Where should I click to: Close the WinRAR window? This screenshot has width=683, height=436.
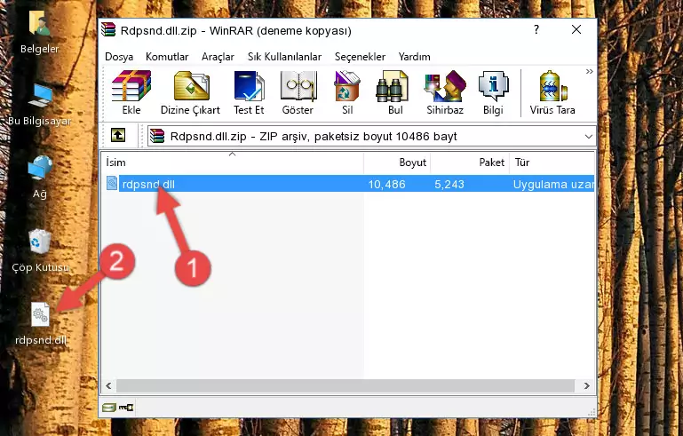point(576,29)
